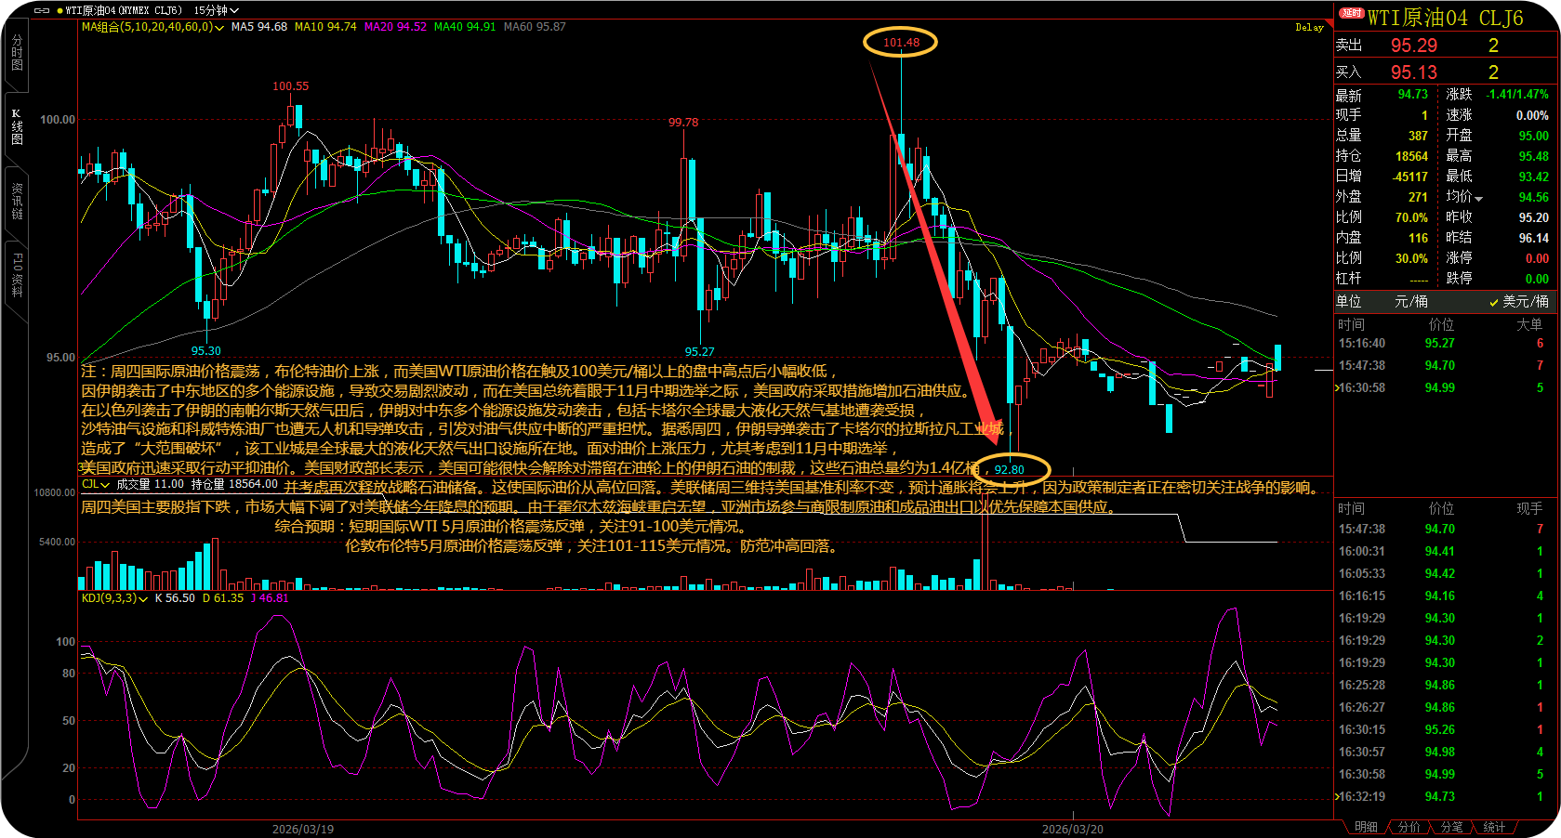Image resolution: width=1561 pixels, height=838 pixels.
Task: Open the 均价 dropdown arrow
Action: pos(1478,198)
